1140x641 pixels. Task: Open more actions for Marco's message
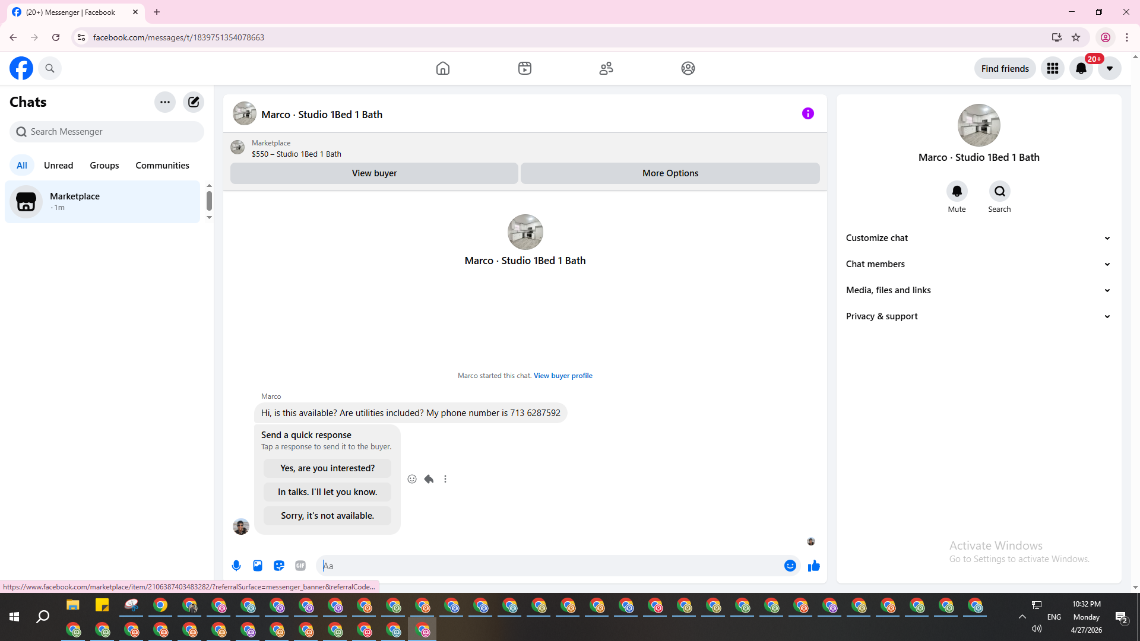coord(445,479)
